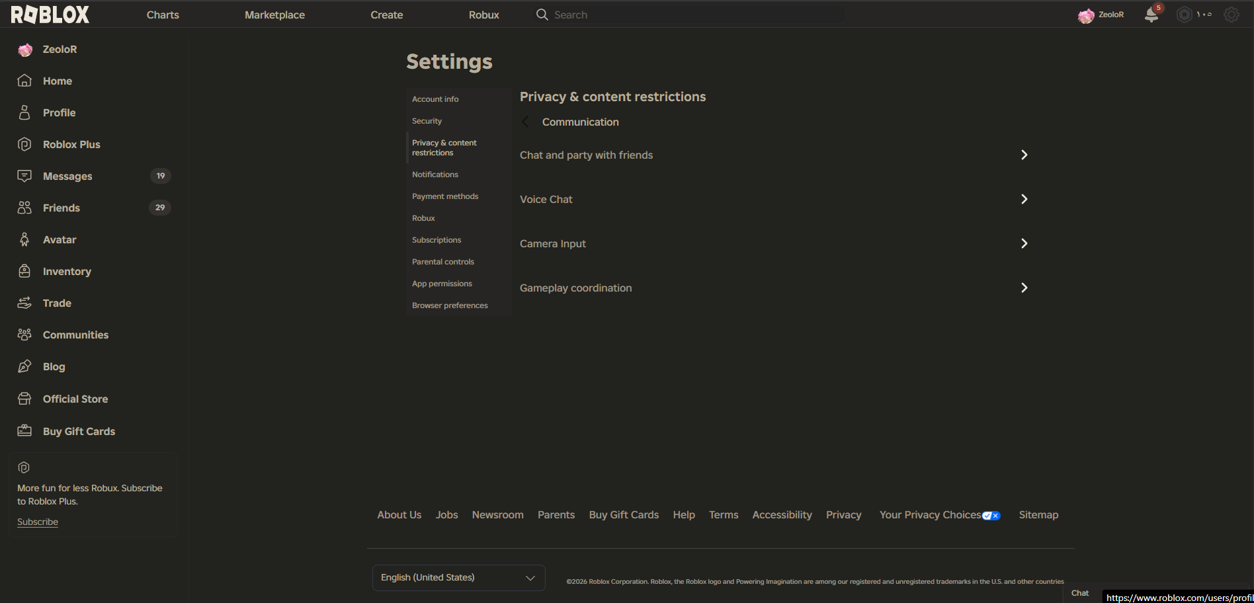Expand the Gameplay coordination chevron
The image size is (1254, 603).
[1024, 288]
